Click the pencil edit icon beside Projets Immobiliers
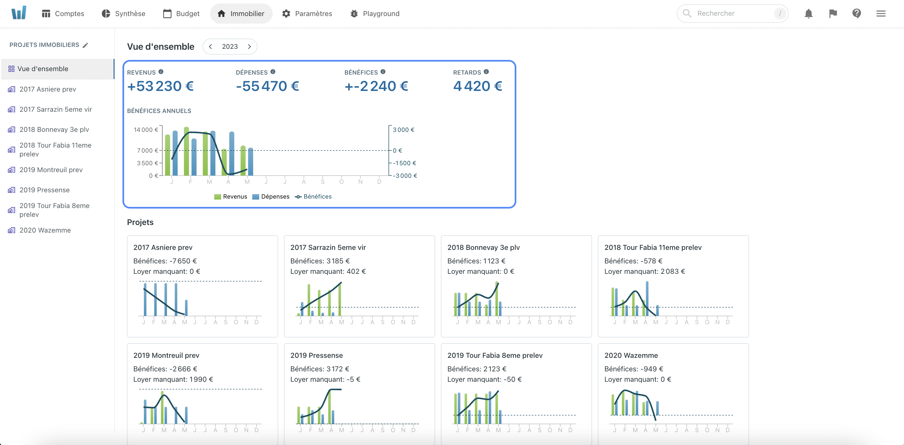Screen dimensions: 904x445 [x=85, y=45]
